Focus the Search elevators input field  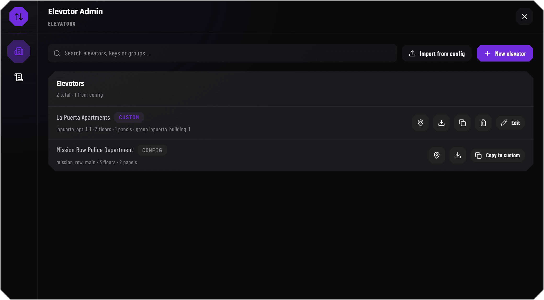222,53
